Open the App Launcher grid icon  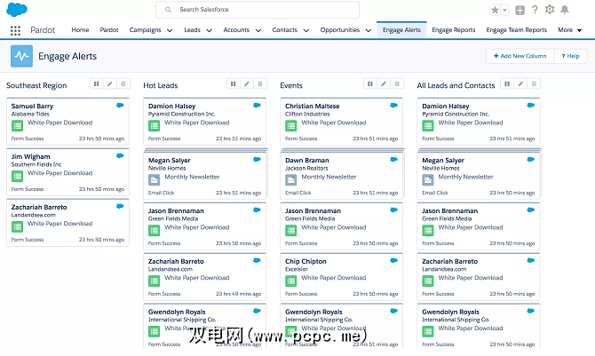click(15, 30)
